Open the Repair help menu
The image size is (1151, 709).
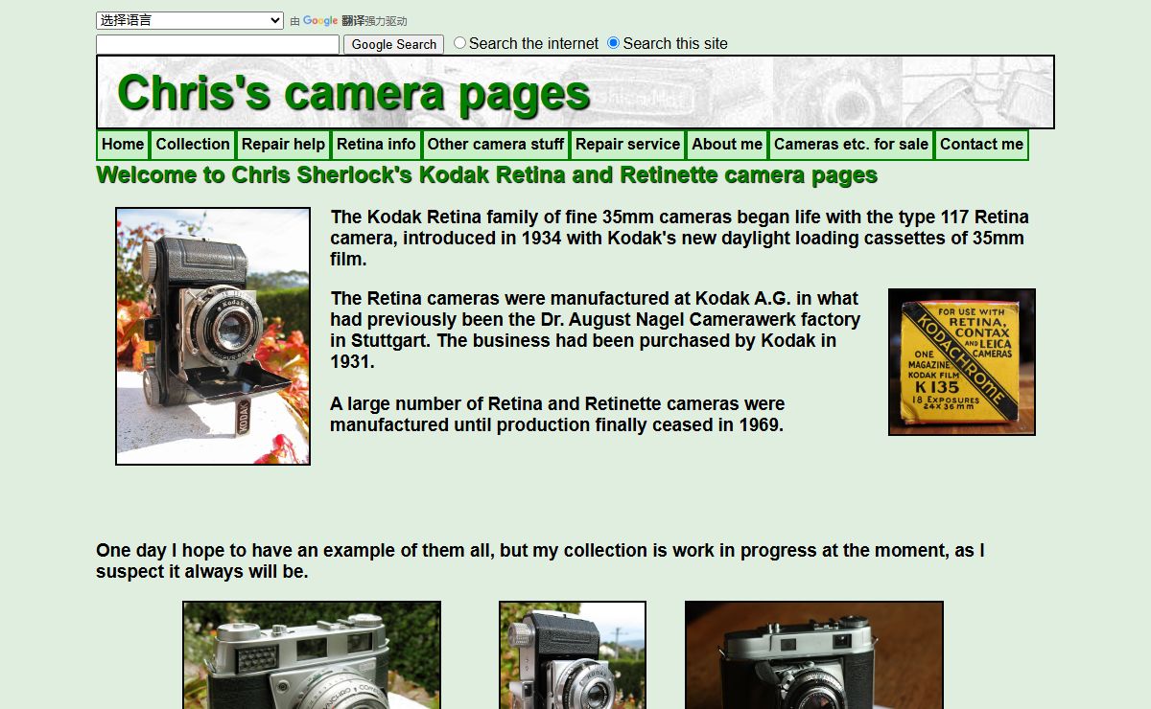click(x=283, y=145)
